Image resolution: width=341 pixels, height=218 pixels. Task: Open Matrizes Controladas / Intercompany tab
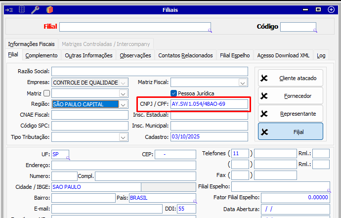point(106,44)
